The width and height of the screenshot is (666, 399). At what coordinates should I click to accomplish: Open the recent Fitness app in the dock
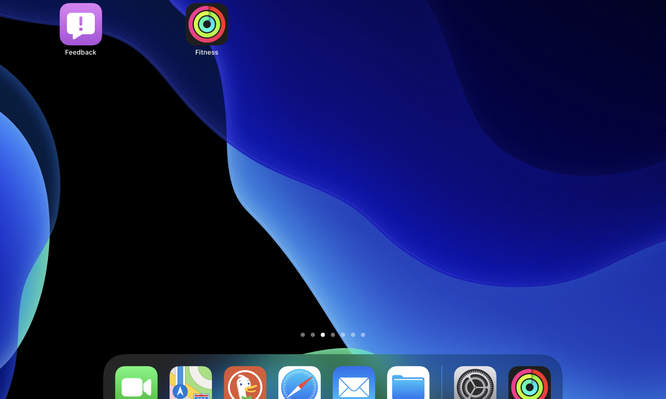[529, 382]
